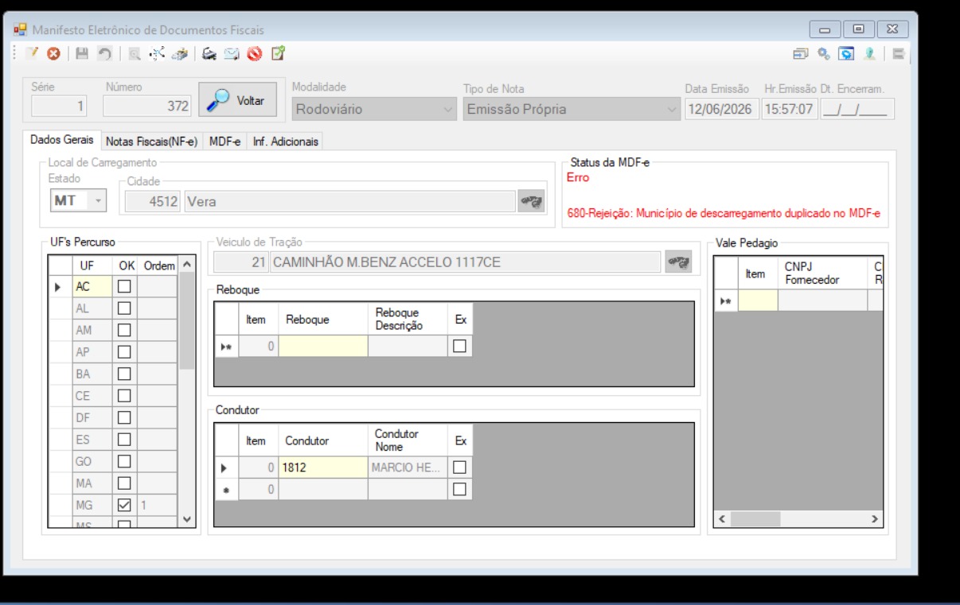Click the printer icon in toolbar
The width and height of the screenshot is (960, 605).
209,53
